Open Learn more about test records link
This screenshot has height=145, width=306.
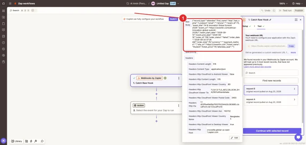tap(257, 67)
